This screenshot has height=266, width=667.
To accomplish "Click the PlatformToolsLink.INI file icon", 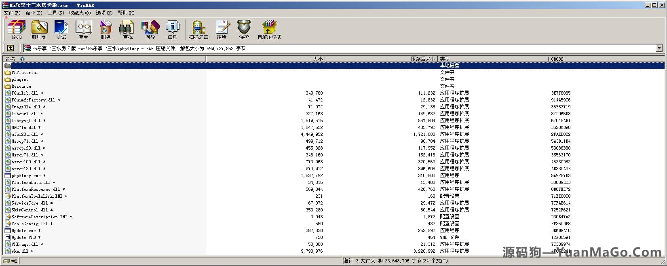I will point(8,196).
